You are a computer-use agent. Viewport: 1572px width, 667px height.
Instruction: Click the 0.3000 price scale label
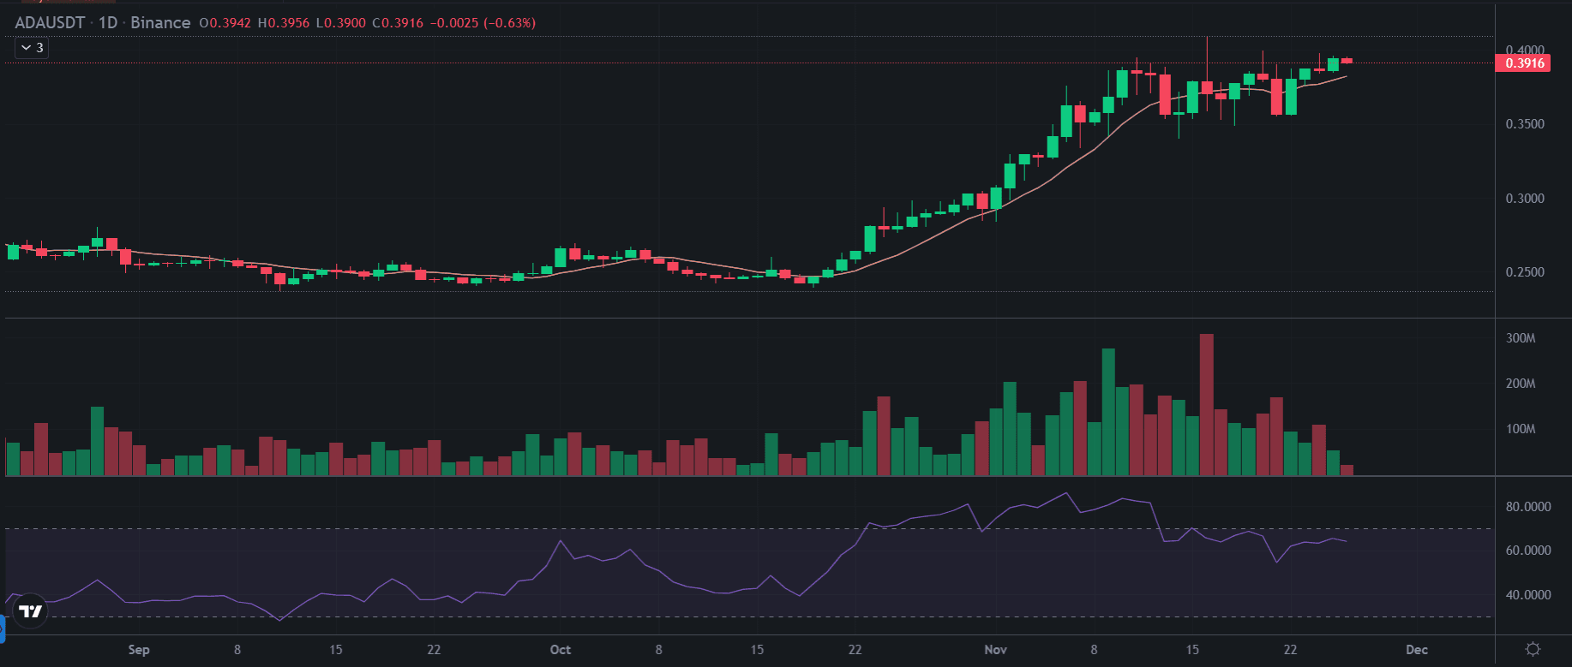point(1525,199)
